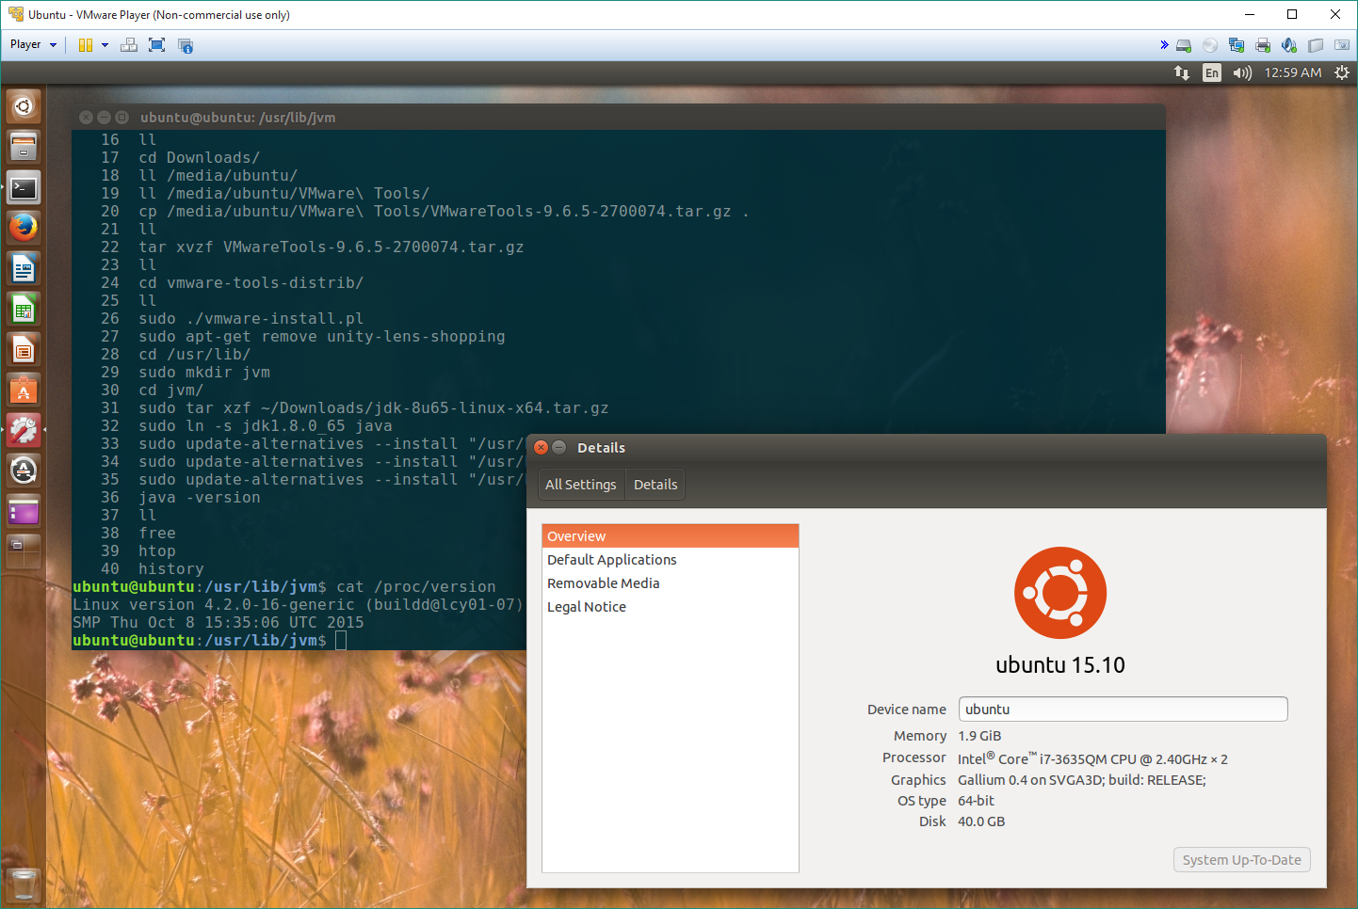Open the session gear menu
Image resolution: width=1358 pixels, height=909 pixels.
click(x=1342, y=72)
